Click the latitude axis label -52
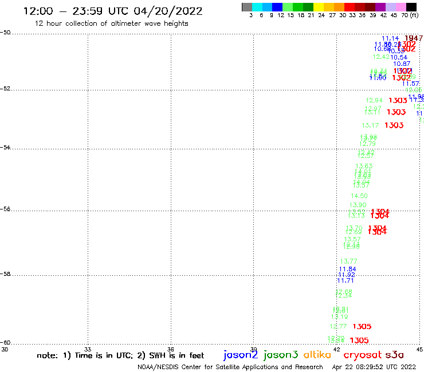 (x=5, y=89)
